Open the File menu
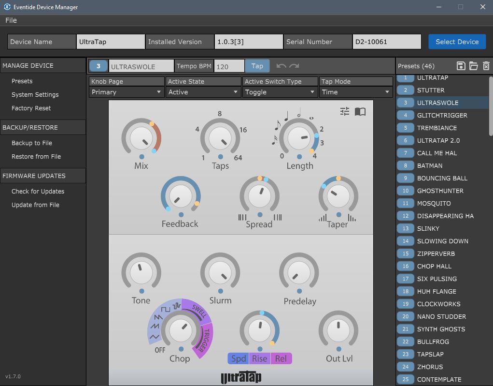This screenshot has width=493, height=386. point(11,20)
